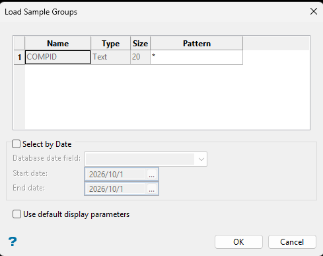Click the Size cell showing 20

tap(140, 57)
